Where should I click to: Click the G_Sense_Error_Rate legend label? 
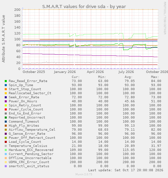click(27, 134)
